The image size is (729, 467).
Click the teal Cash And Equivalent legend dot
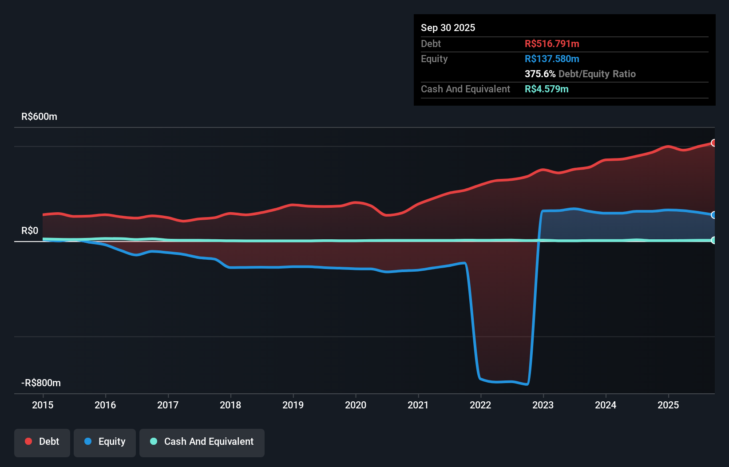pyautogui.click(x=153, y=441)
